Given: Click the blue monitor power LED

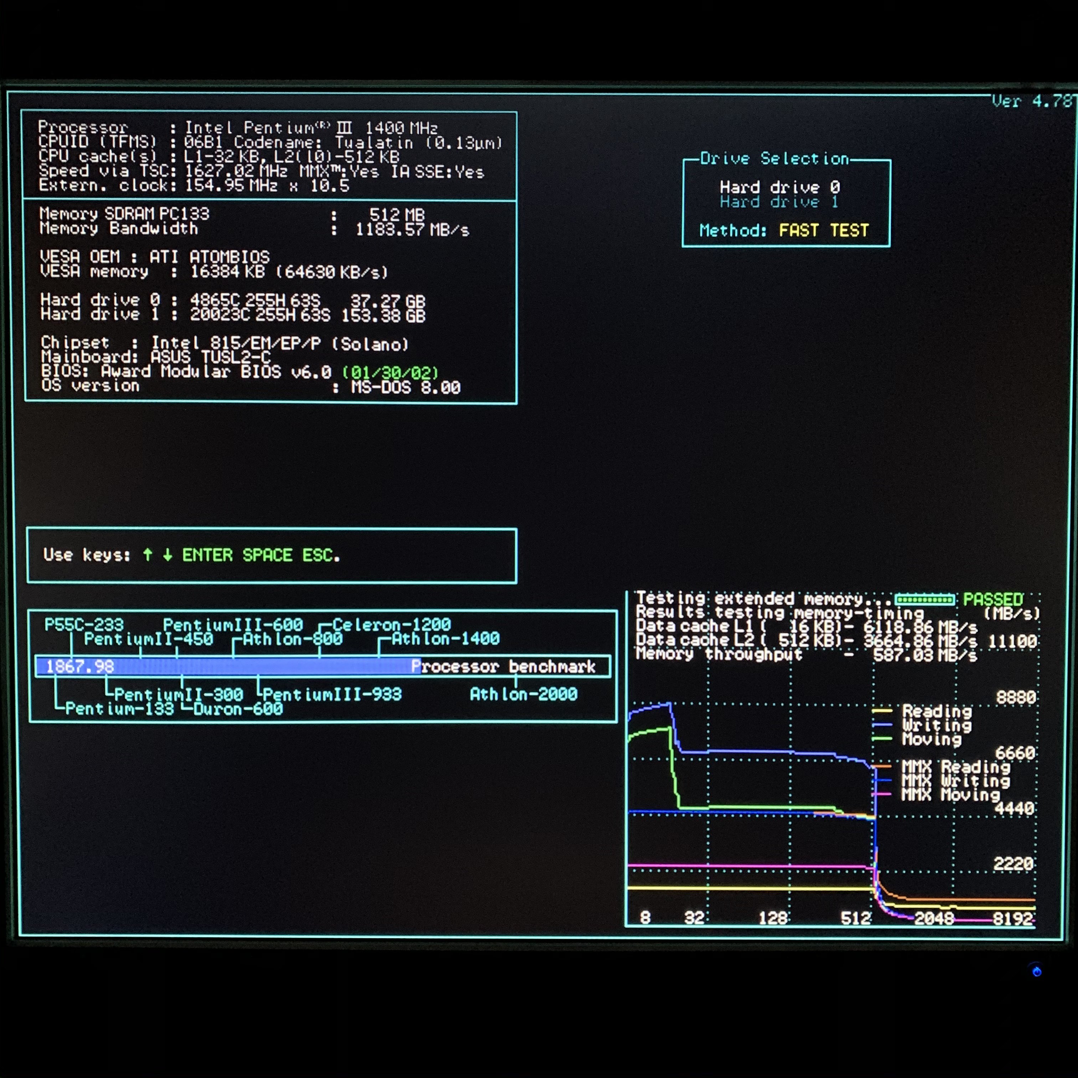Looking at the screenshot, I should click(x=1037, y=971).
